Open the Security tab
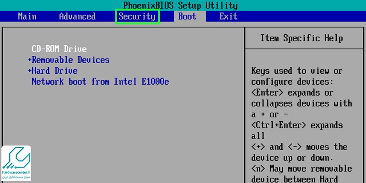The width and height of the screenshot is (366, 183). [x=137, y=16]
